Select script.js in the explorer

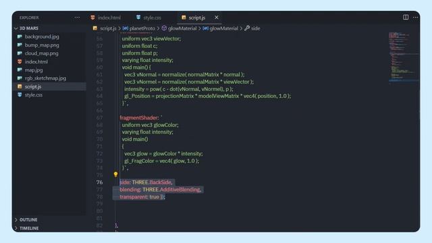pos(49,86)
